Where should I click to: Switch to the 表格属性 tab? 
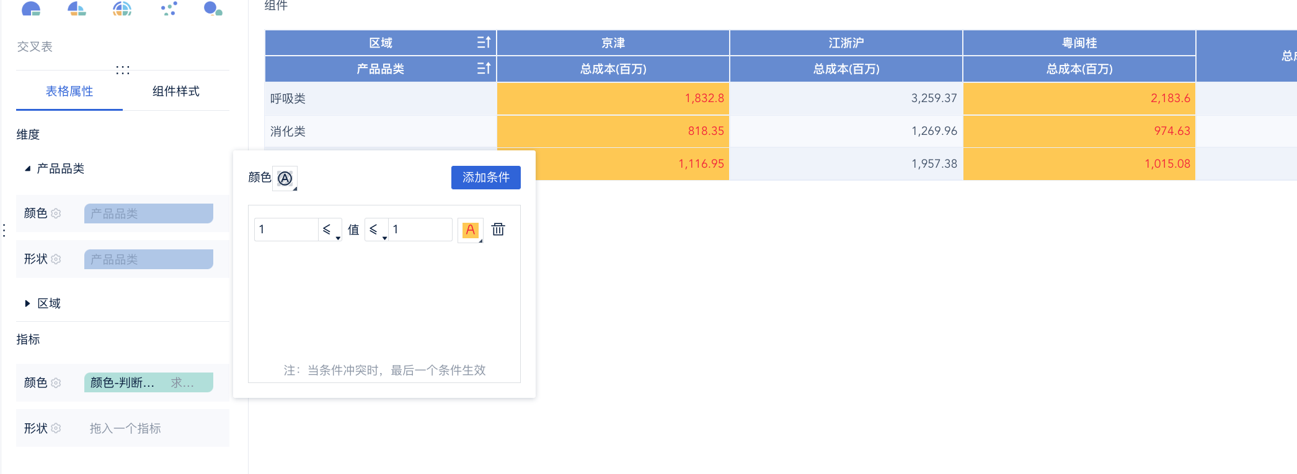(69, 92)
